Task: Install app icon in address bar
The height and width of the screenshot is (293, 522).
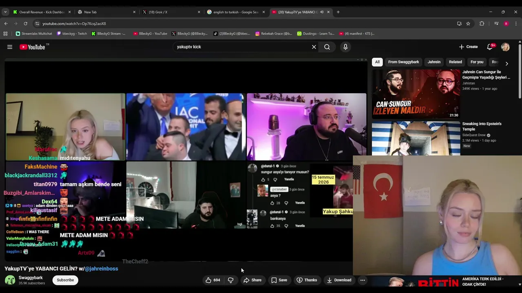Action: (459, 24)
